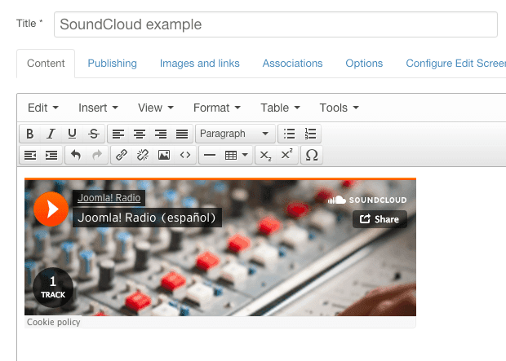The height and width of the screenshot is (361, 506).
Task: Switch to the Options tab
Action: (x=364, y=64)
